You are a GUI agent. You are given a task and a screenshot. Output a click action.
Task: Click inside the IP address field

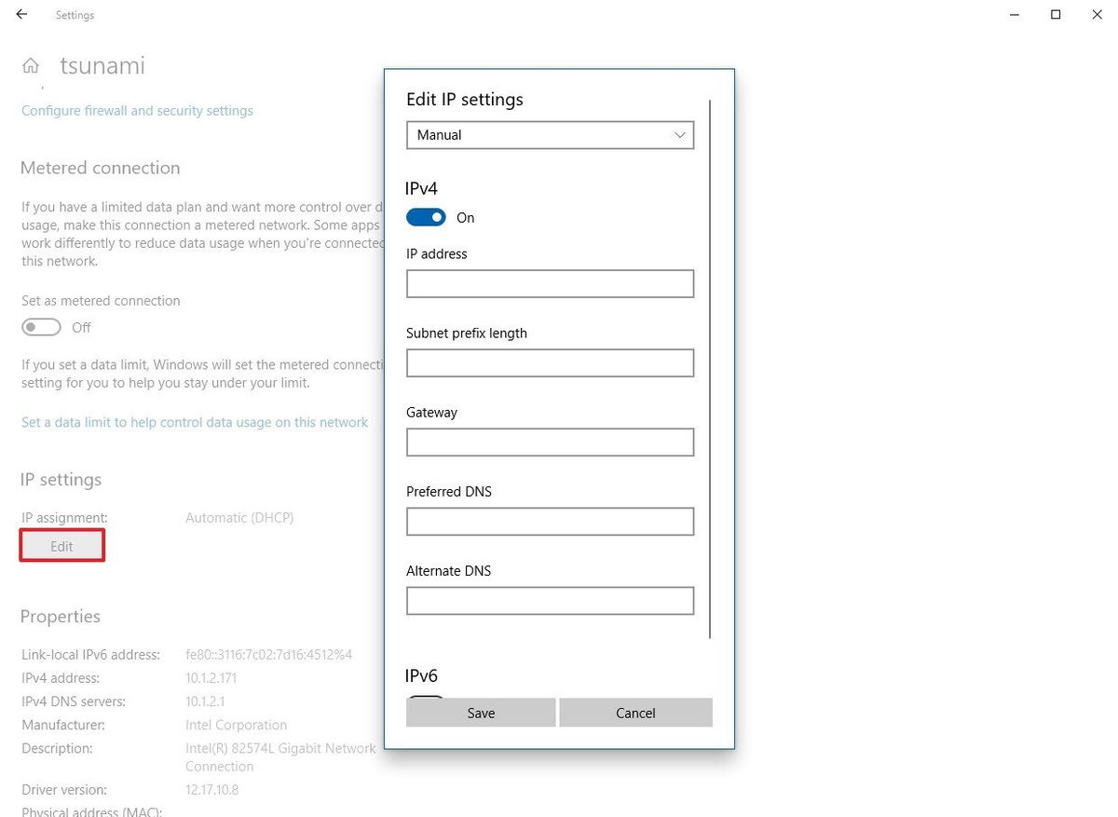click(x=550, y=283)
